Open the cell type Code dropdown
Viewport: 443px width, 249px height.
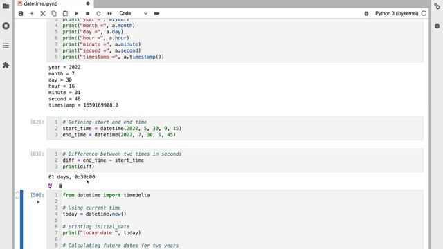(x=133, y=13)
